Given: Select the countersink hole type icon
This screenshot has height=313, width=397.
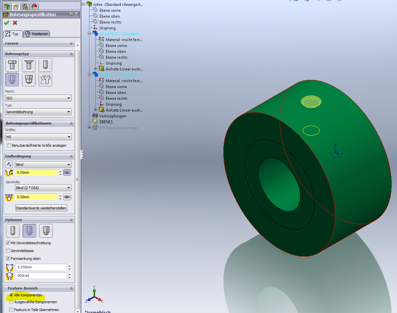Looking at the screenshot, I should (29, 65).
